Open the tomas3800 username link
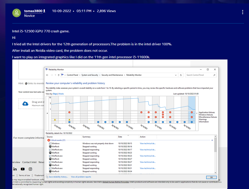The height and width of the screenshot is (189, 249). click(x=33, y=11)
